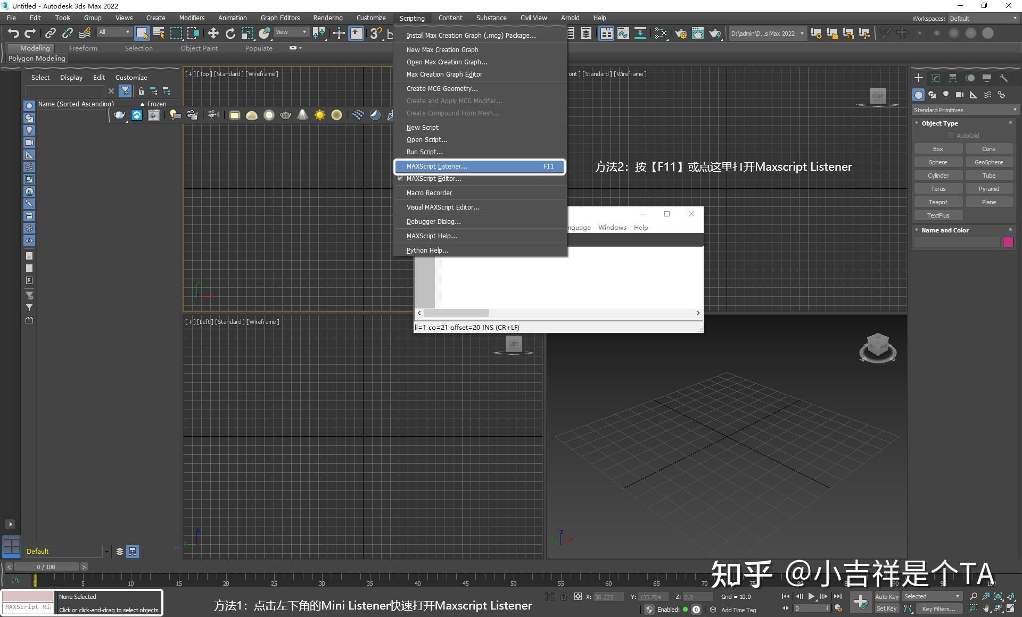Click Link selection chain icon
Image resolution: width=1022 pixels, height=617 pixels.
tap(50, 34)
